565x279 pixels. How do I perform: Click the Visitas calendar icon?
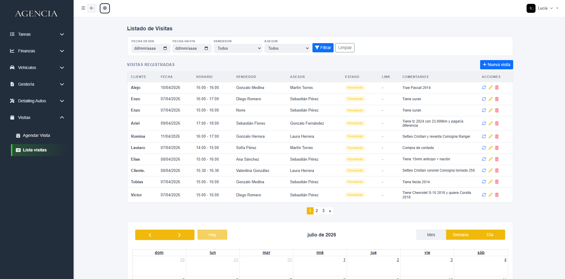(12, 117)
